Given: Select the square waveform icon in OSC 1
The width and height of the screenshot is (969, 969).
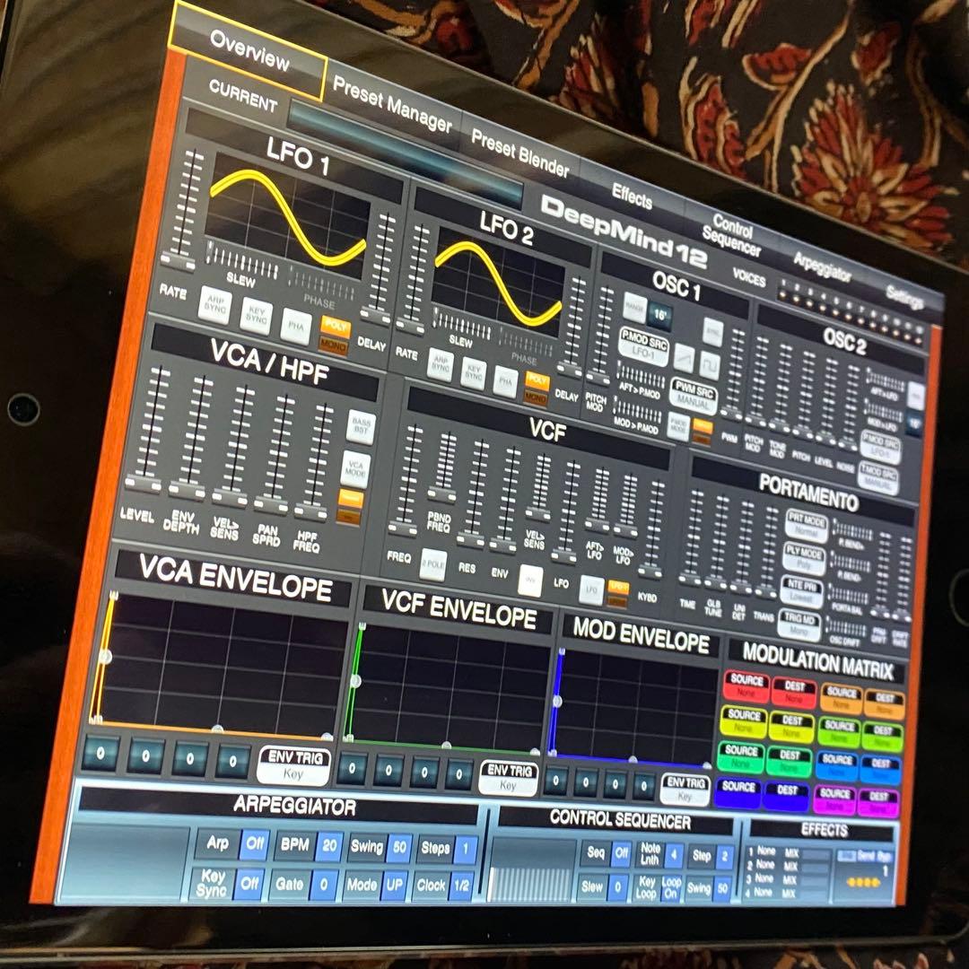Looking at the screenshot, I should point(709,362).
